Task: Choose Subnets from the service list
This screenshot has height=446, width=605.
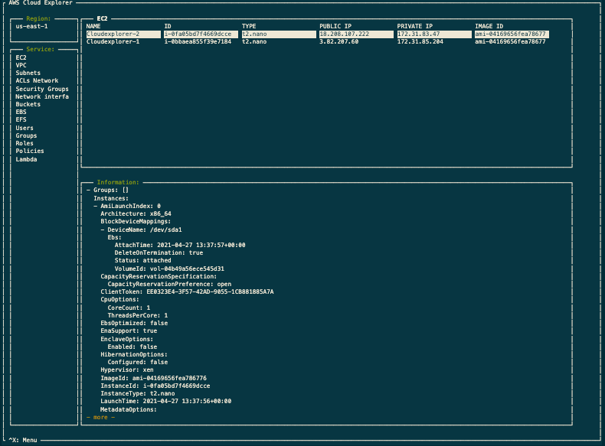Action: point(28,73)
